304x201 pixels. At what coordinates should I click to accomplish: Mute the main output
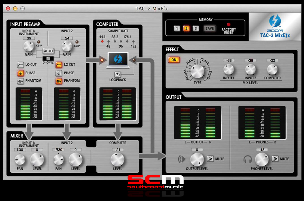click(210, 159)
